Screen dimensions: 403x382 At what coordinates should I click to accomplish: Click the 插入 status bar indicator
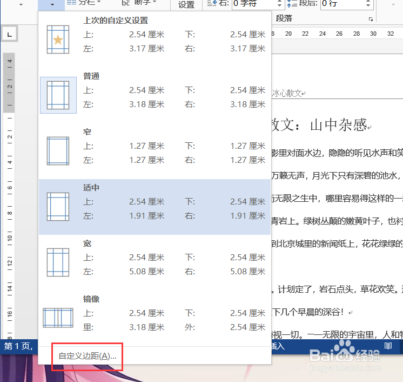(278, 346)
